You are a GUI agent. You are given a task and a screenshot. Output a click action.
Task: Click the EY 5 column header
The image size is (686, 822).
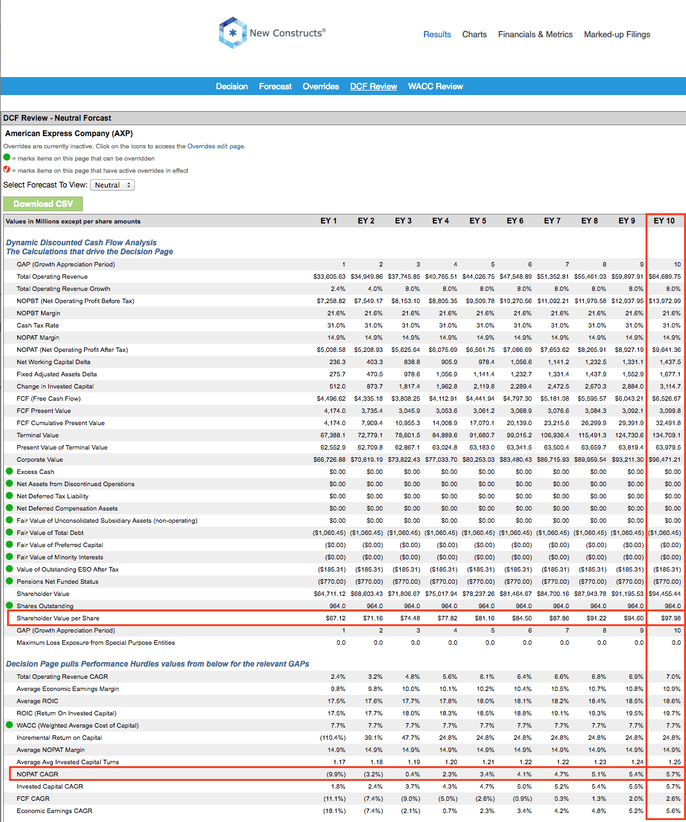click(x=478, y=221)
